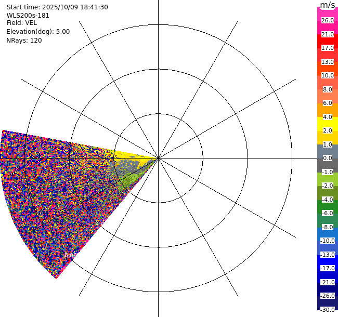
Task: Click the Field: VEL label
Action: point(21,23)
